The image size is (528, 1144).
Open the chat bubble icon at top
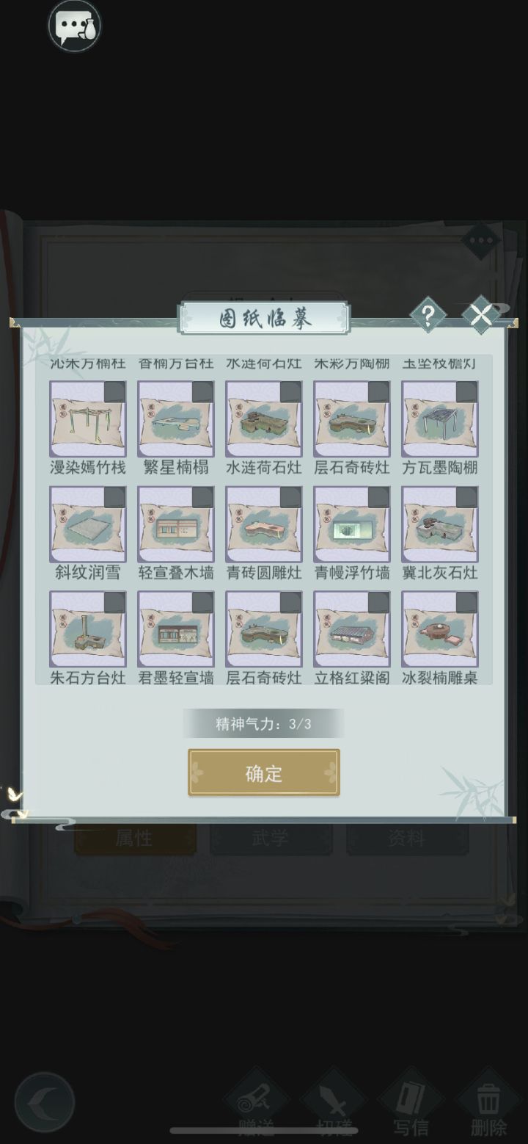pos(74,26)
